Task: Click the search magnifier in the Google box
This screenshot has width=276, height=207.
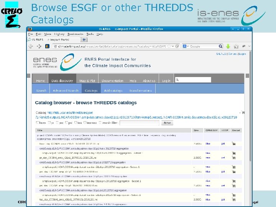Action: [x=220, y=46]
